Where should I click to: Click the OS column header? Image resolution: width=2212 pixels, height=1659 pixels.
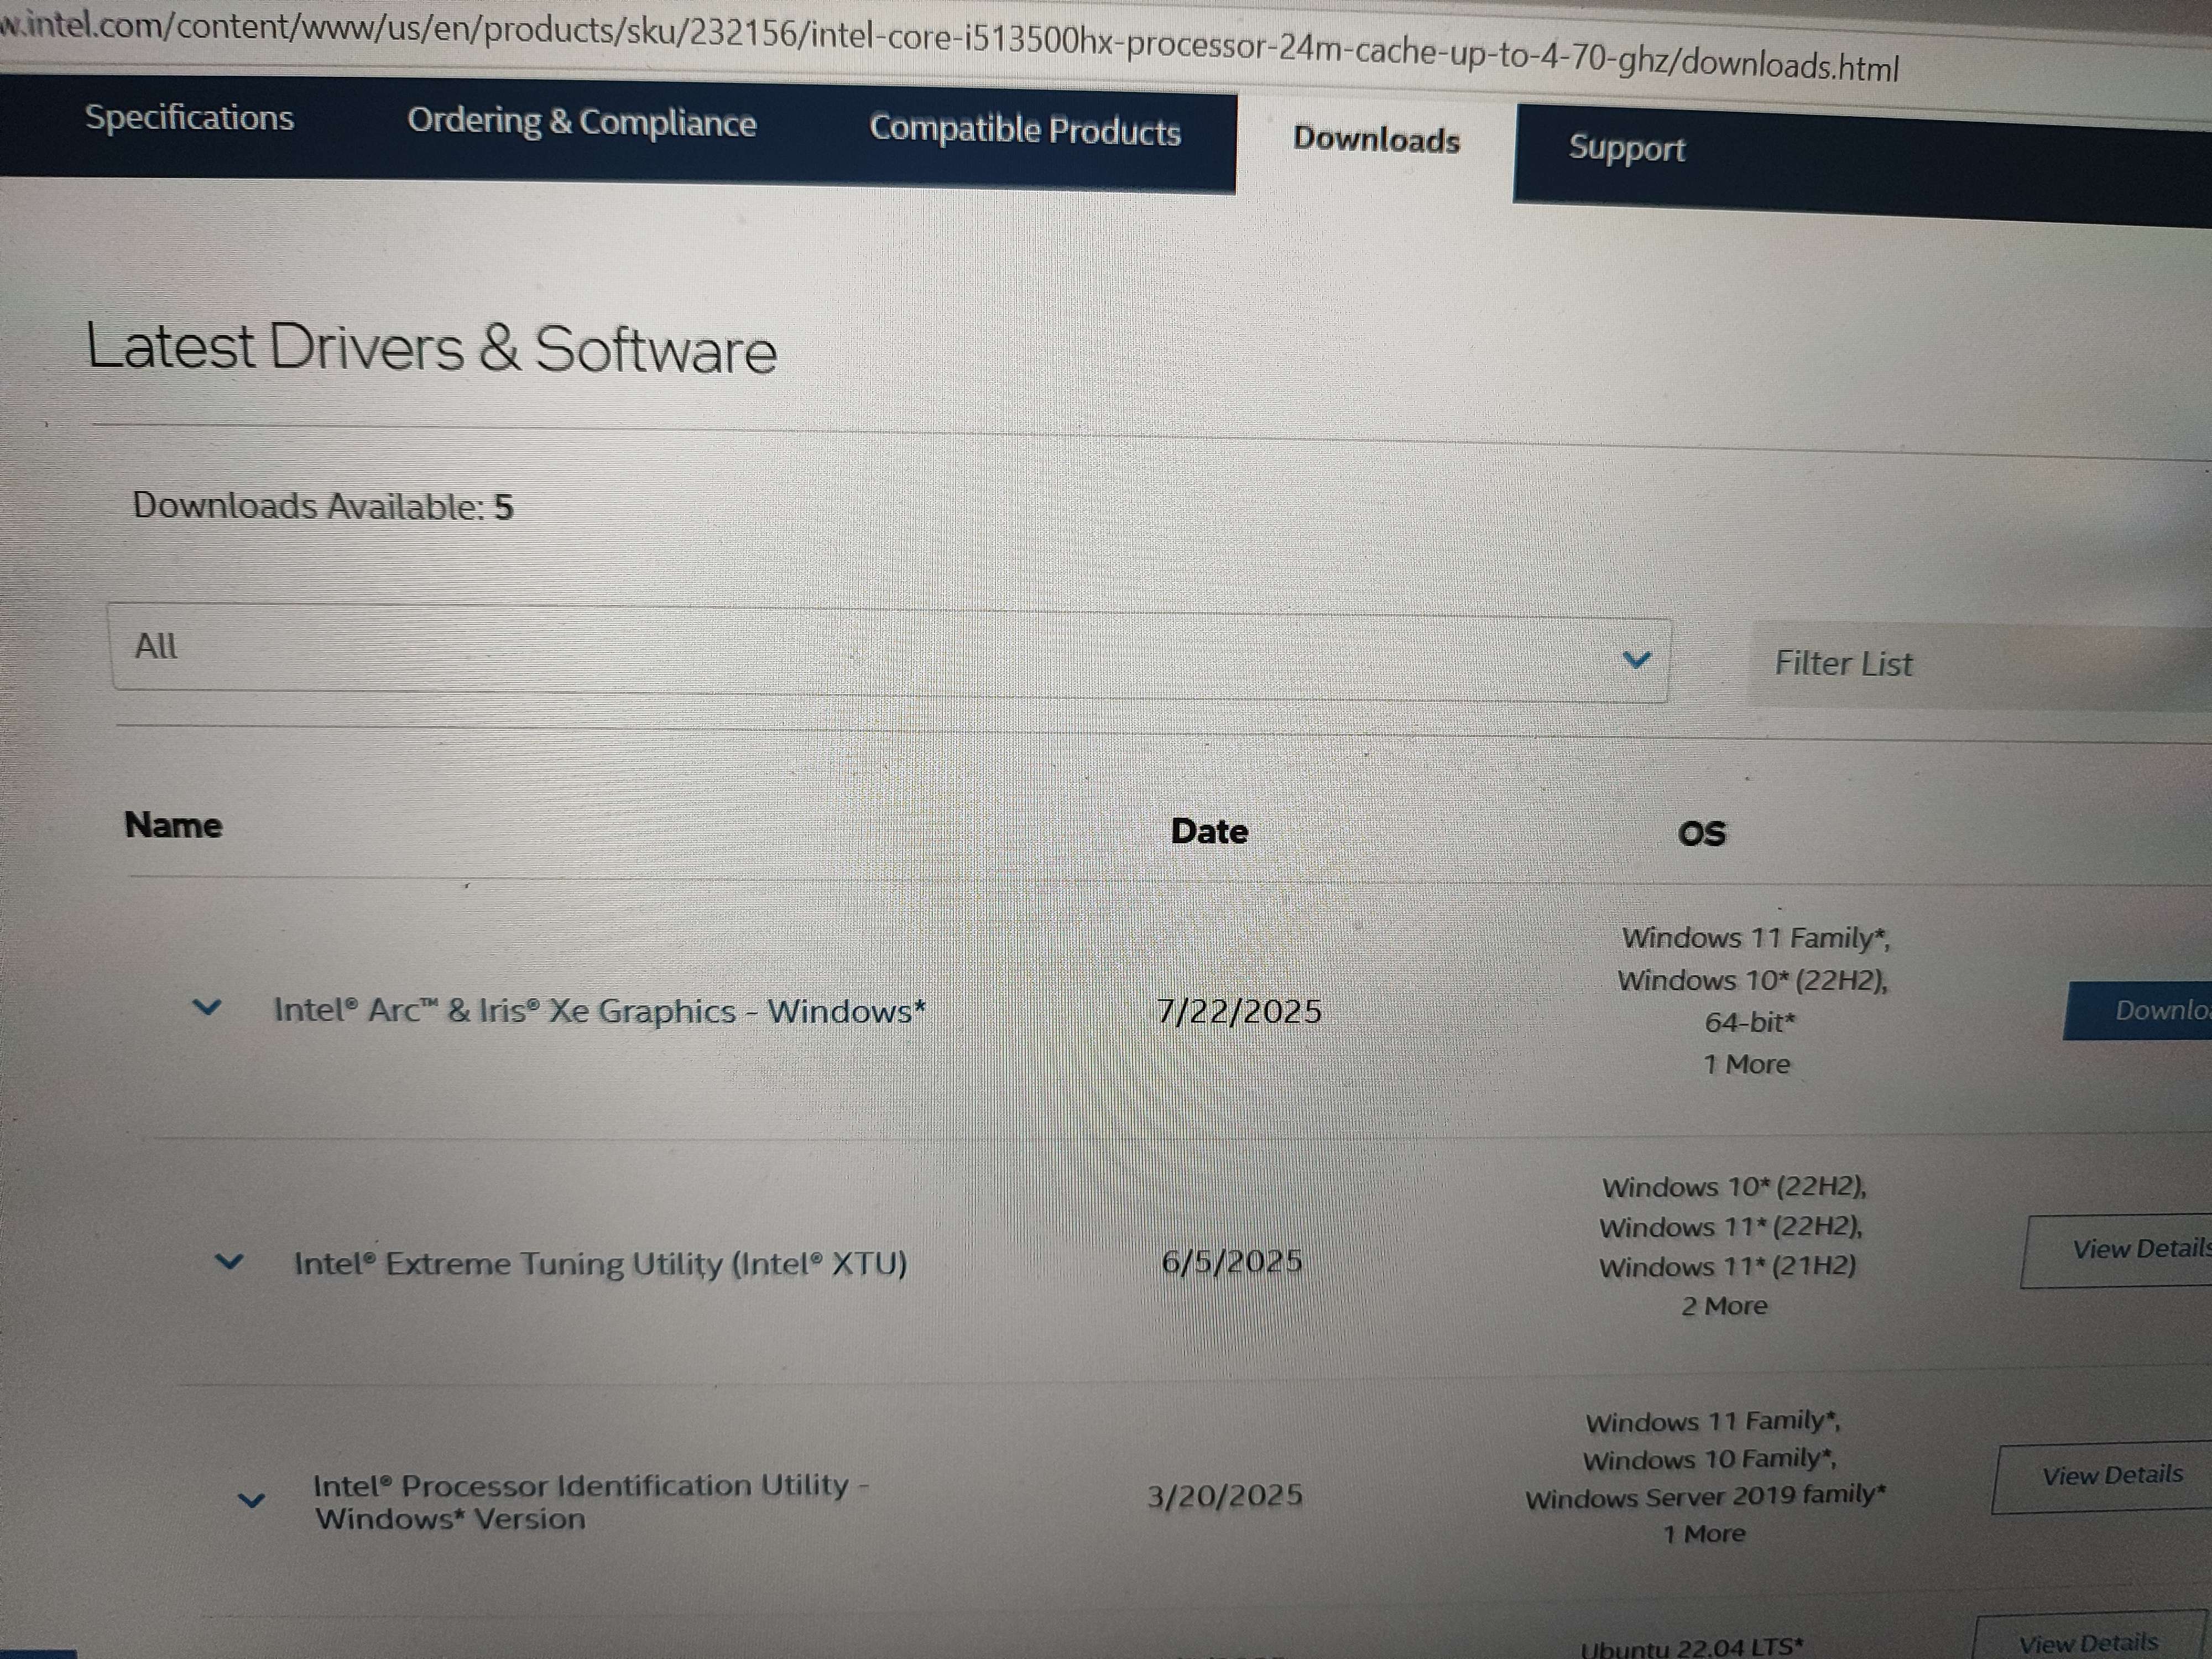(x=1701, y=834)
